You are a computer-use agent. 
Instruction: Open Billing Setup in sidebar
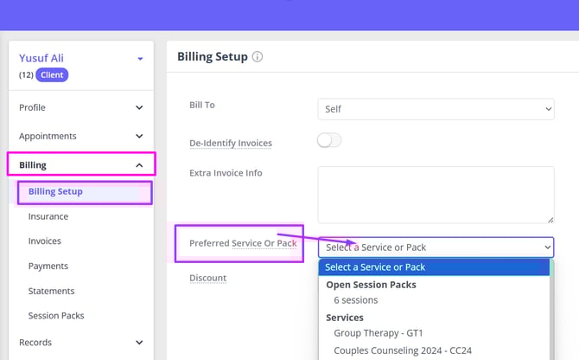(55, 191)
